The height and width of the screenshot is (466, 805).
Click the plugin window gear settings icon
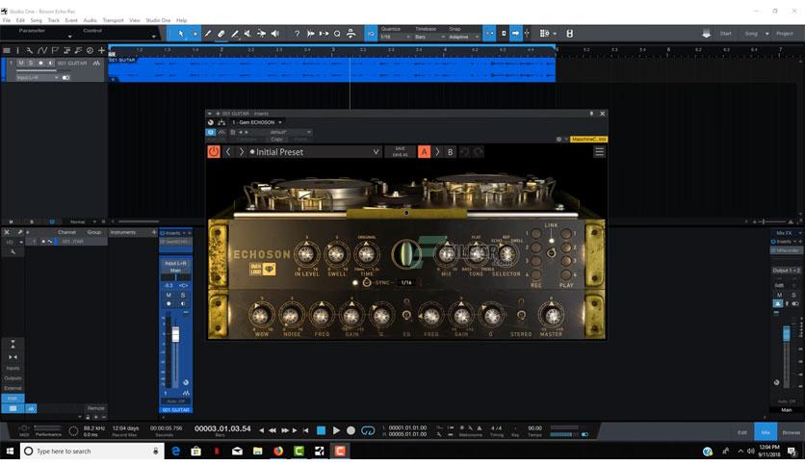[x=558, y=139]
